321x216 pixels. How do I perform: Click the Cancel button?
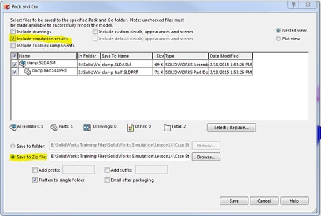point(264,201)
